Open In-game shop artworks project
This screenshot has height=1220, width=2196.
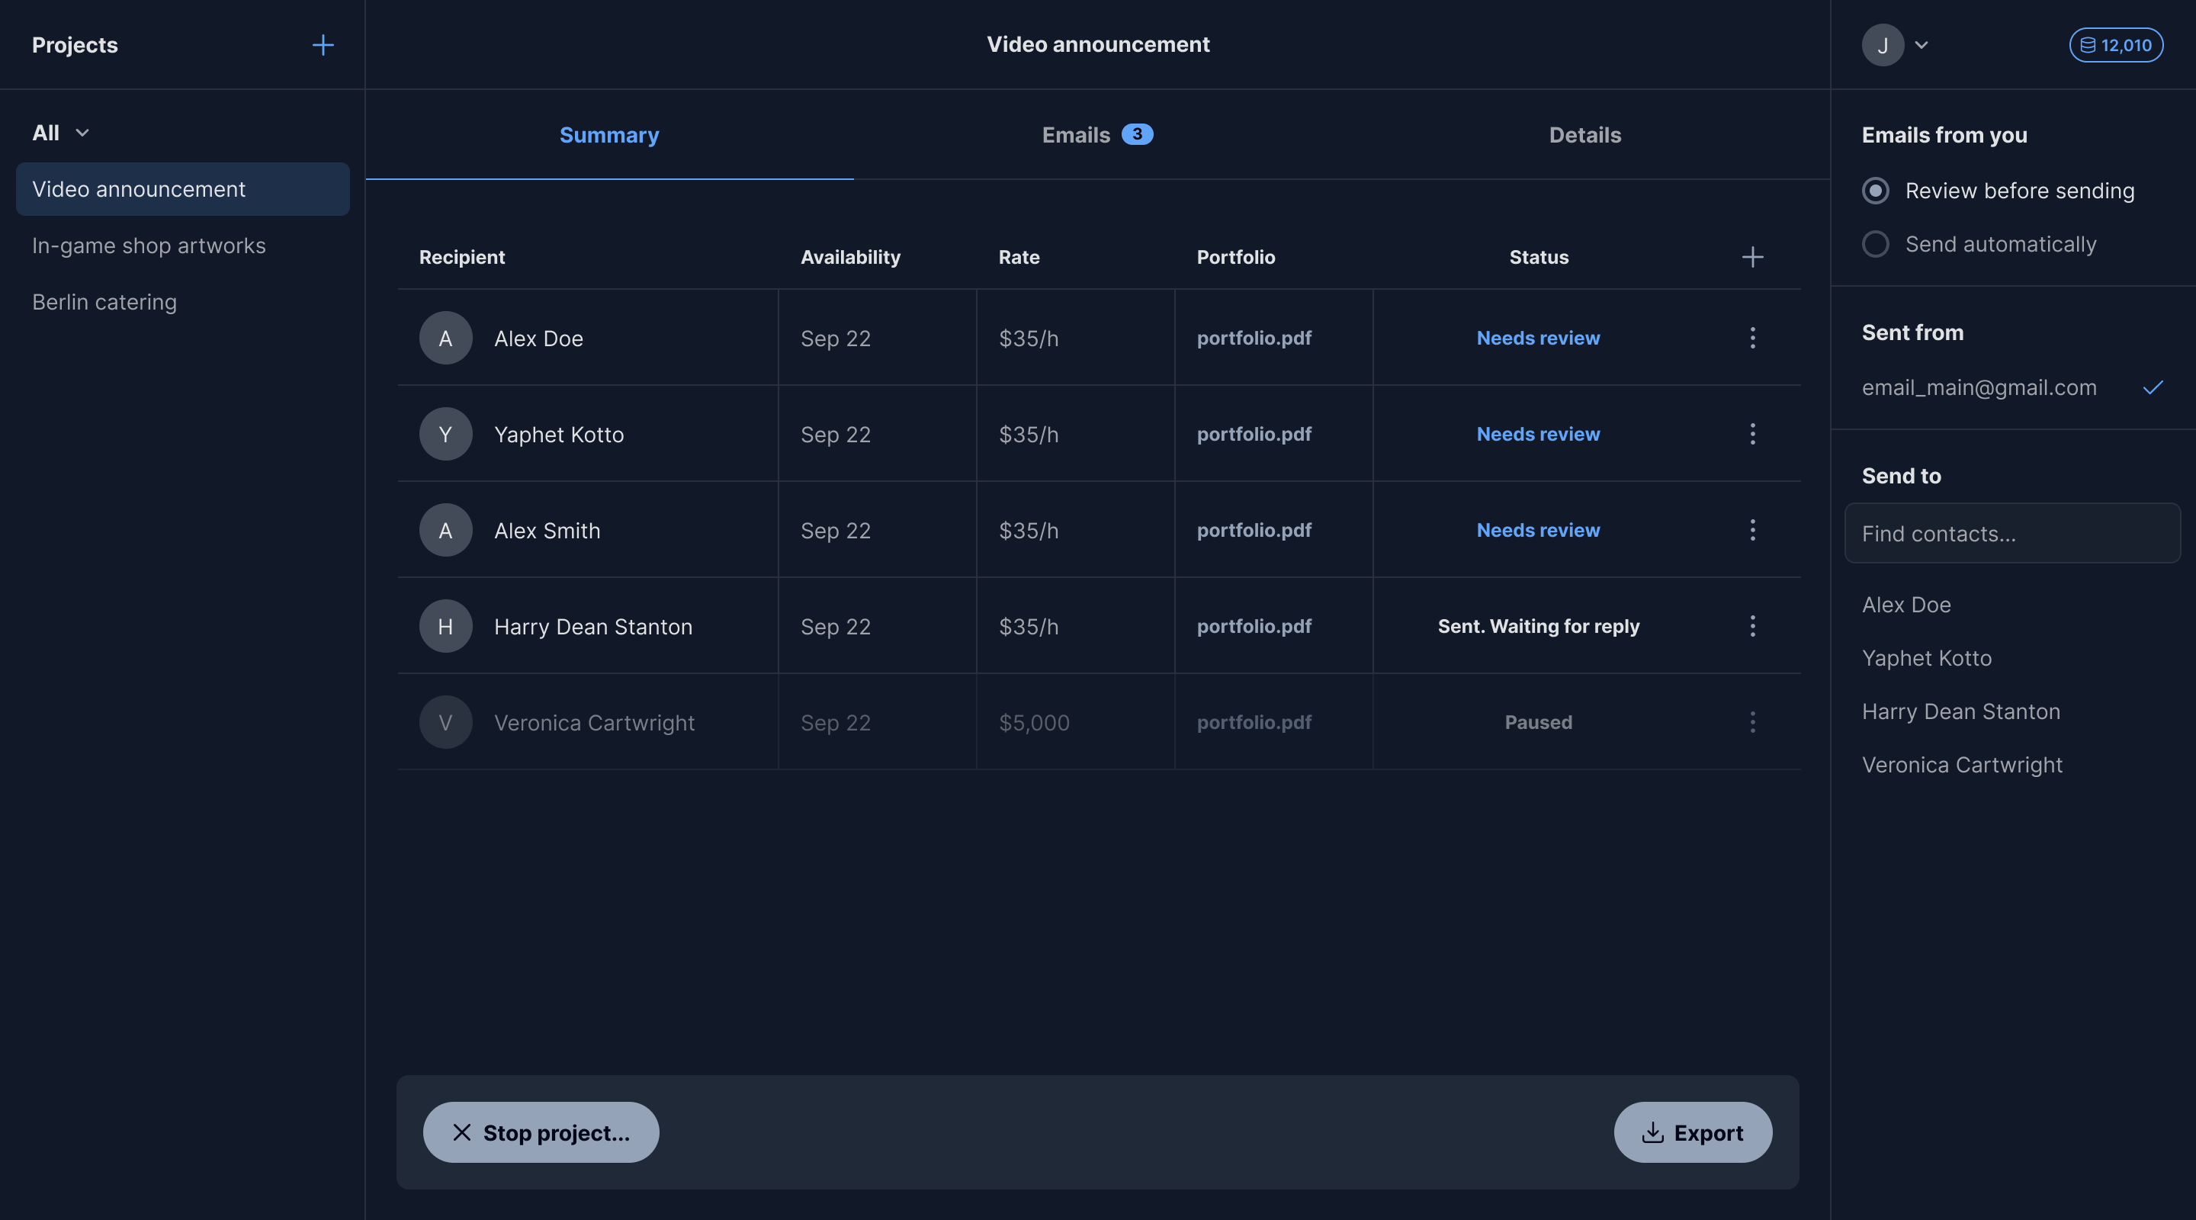pyautogui.click(x=149, y=246)
